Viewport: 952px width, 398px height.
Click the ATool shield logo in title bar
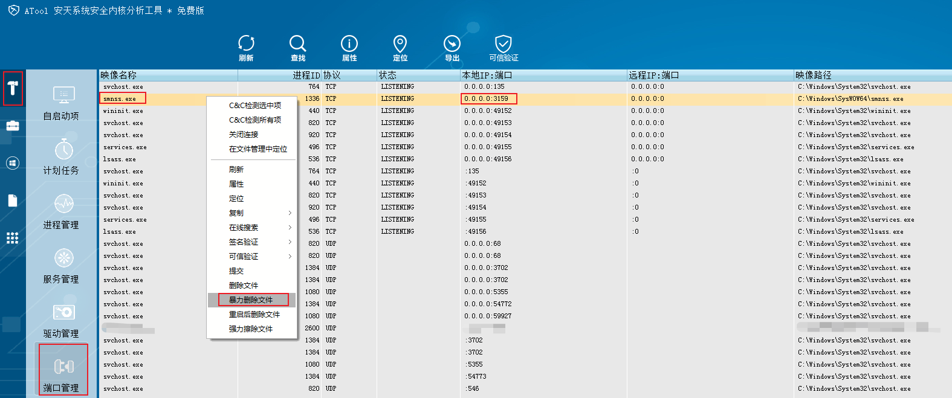[x=14, y=10]
